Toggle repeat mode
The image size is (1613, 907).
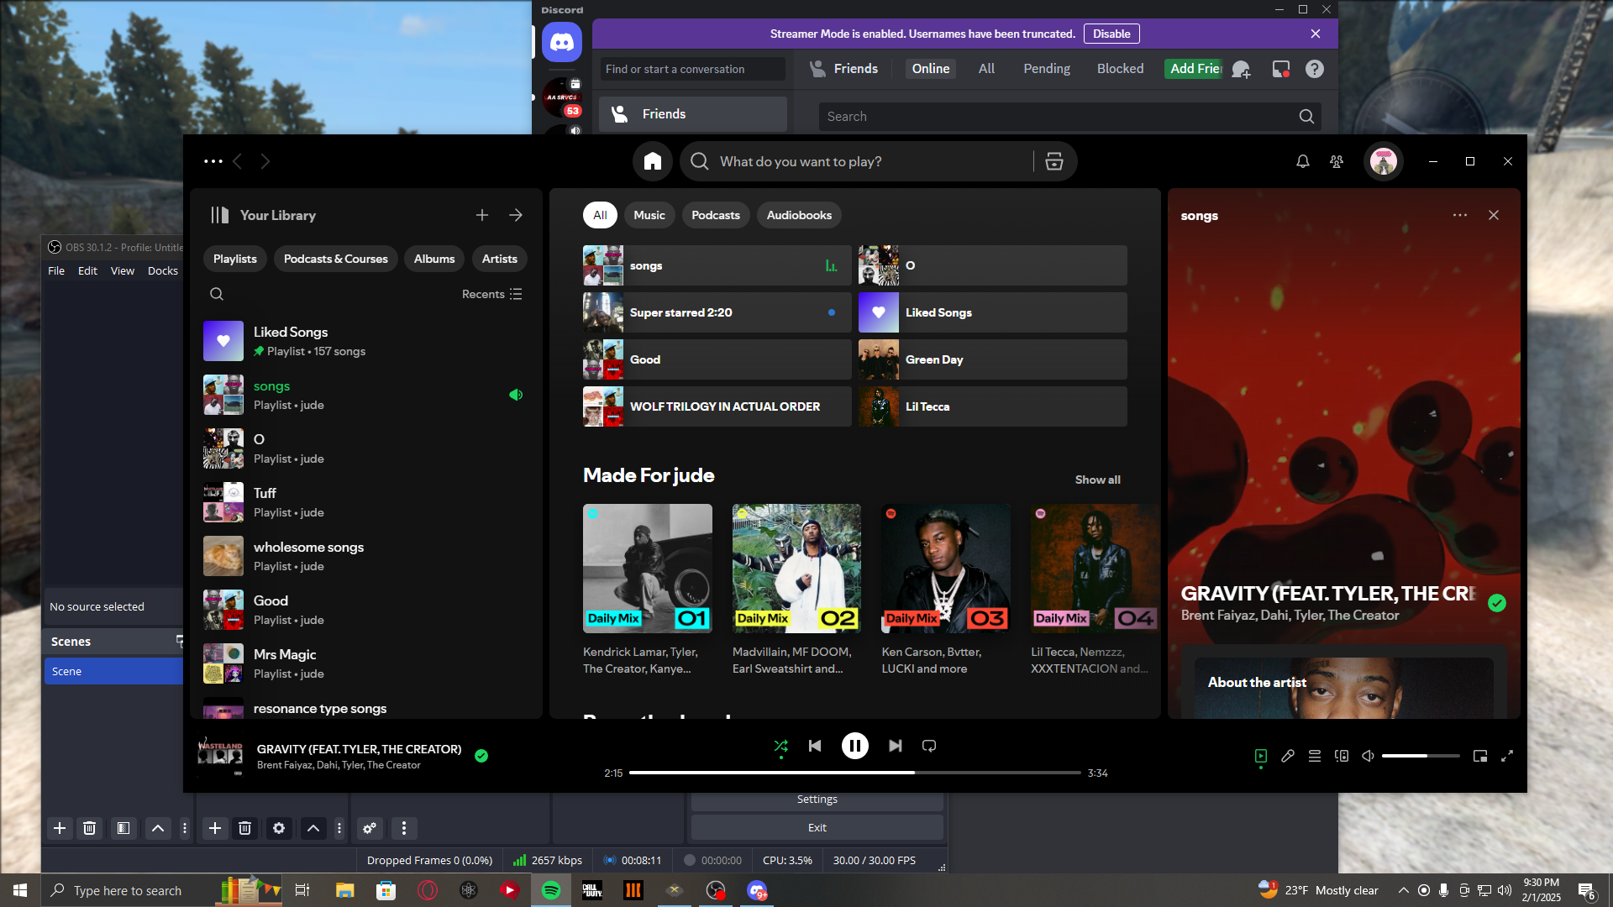[x=929, y=746]
